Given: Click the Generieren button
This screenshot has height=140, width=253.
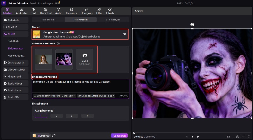Looking at the screenshot, I should point(119,136).
